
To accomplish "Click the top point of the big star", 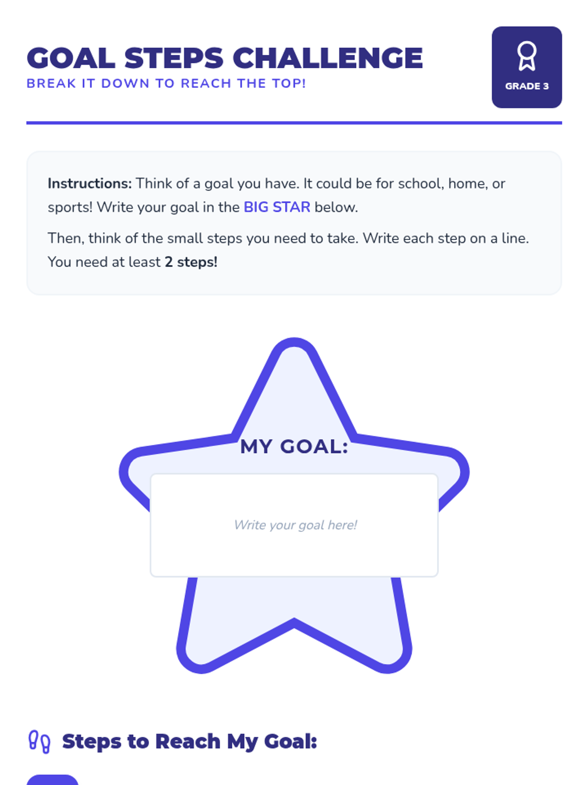I will (294, 346).
